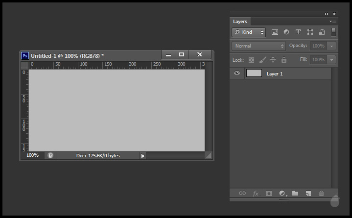
Task: Toggle lock transparent pixels
Action: [251, 60]
